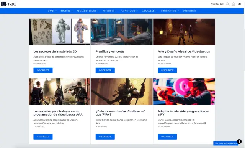
Task: Click phone number 900 373 379
Action: (x=217, y=4)
